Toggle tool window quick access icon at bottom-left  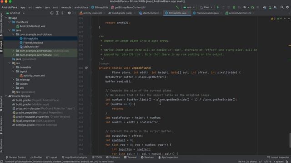click(x=1, y=162)
